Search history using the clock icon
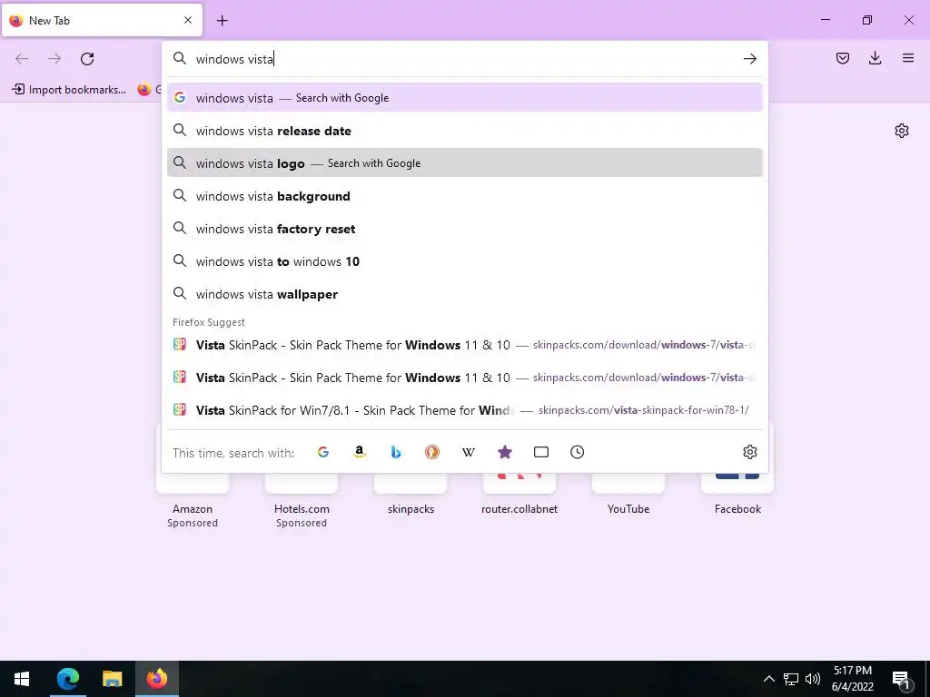930x697 pixels. coord(577,452)
